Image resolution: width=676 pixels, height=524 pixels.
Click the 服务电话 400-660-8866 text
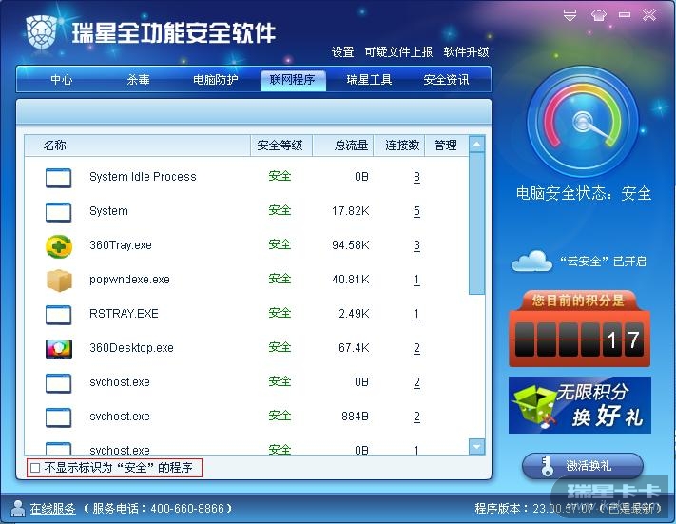click(157, 509)
